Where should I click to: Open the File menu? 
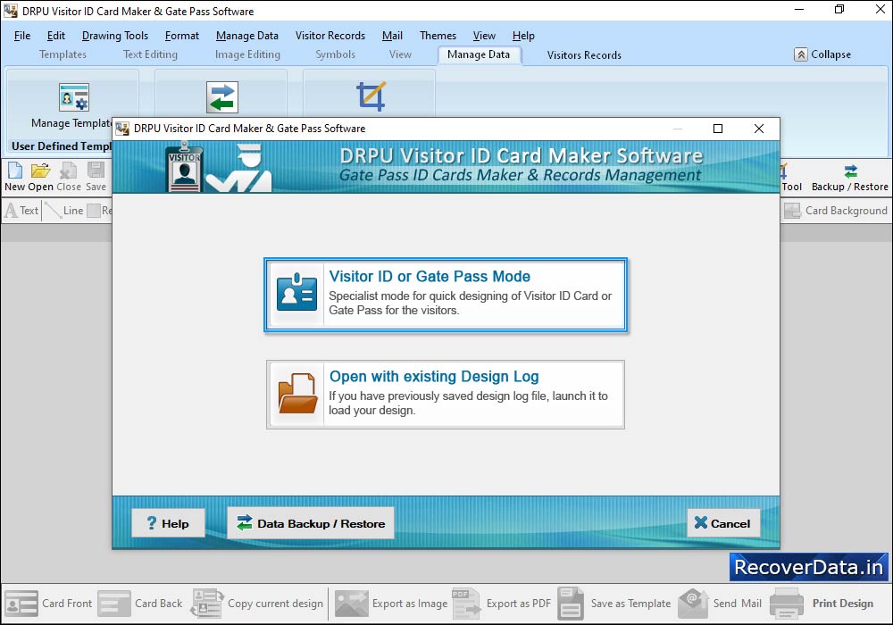(22, 36)
